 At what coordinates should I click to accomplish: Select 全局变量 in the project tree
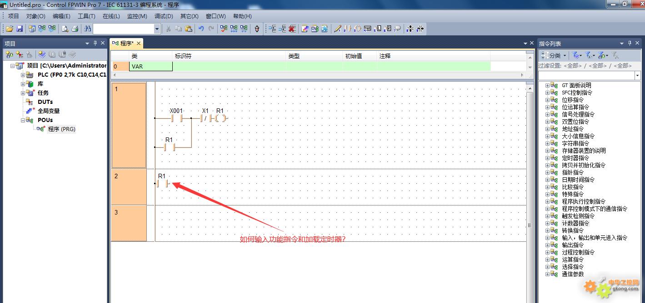tap(49, 111)
